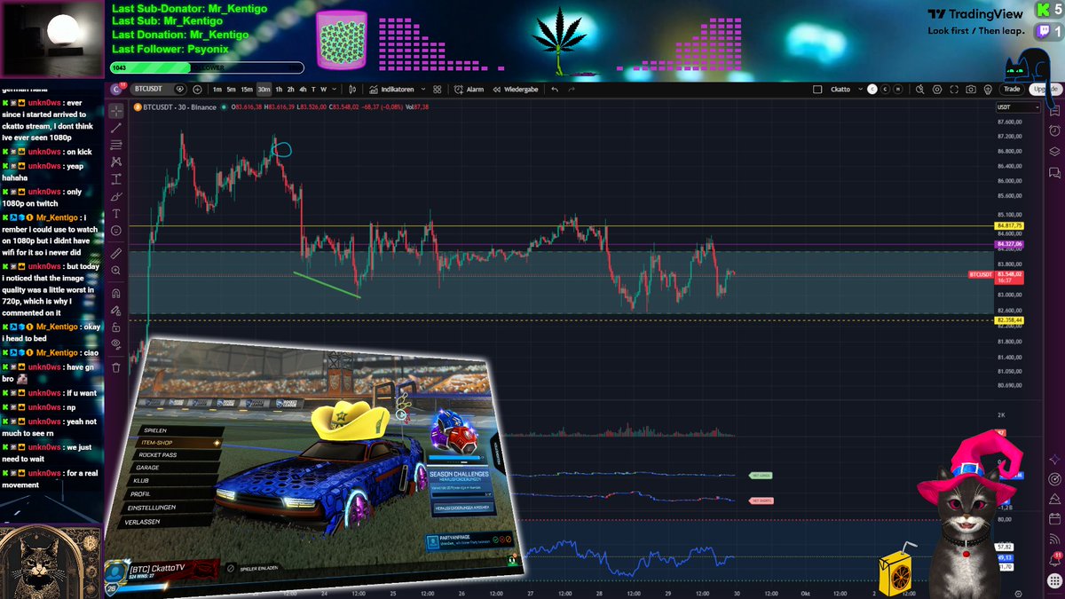Click the add symbol plus icon
This screenshot has height=599, width=1065.
click(x=197, y=89)
